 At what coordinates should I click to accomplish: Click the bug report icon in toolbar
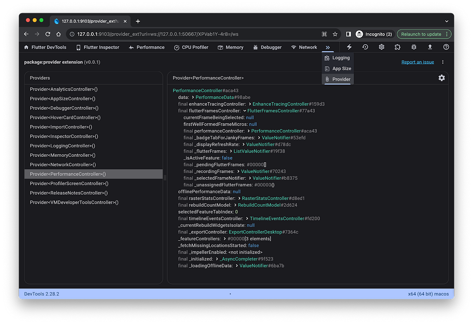[413, 47]
